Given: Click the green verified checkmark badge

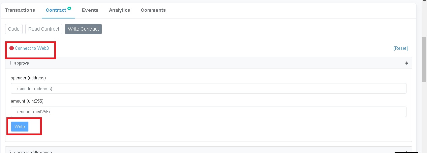Looking at the screenshot, I should (69, 8).
